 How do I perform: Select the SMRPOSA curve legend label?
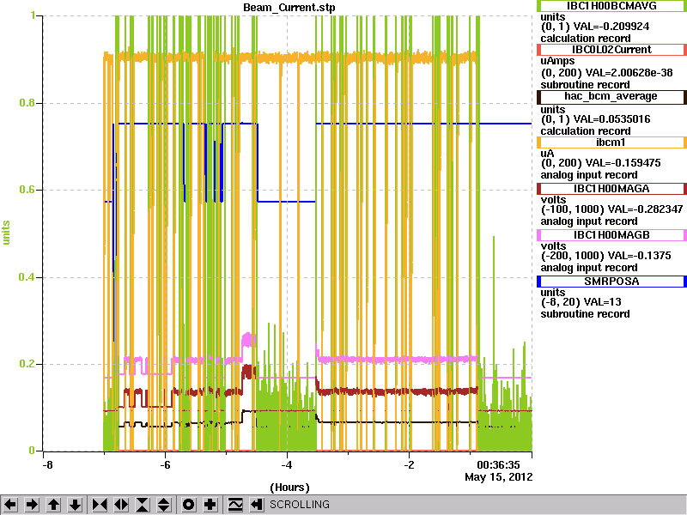point(611,282)
